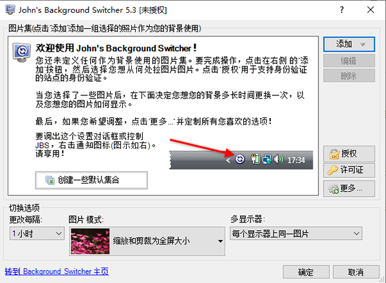Image resolution: width=386 pixels, height=283 pixels.
Task: Click the pink flowers thumbnail preview
Action: [90, 241]
